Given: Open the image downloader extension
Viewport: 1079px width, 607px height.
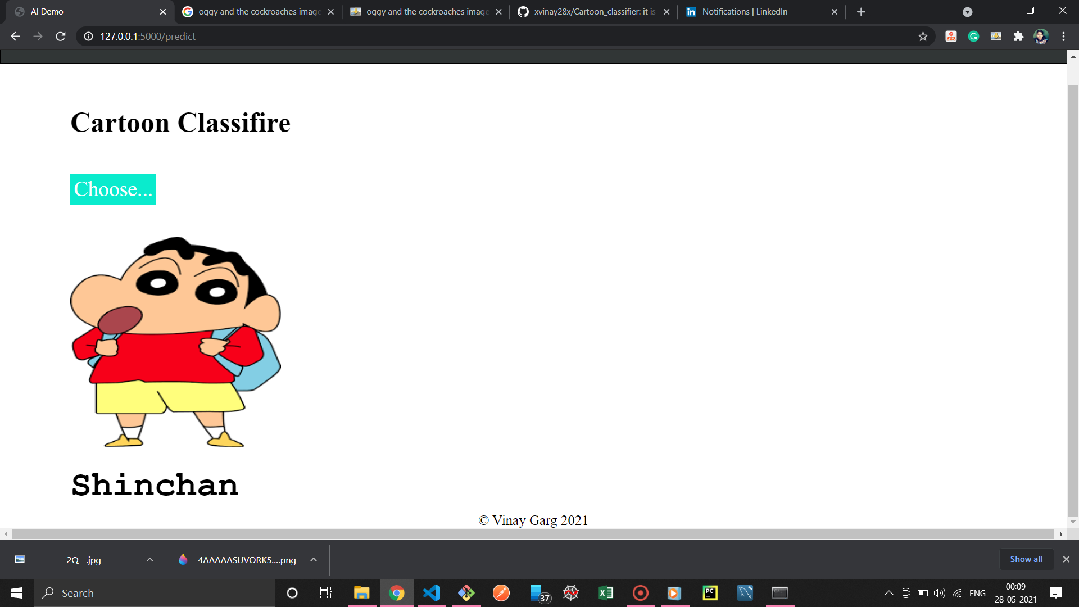Looking at the screenshot, I should tap(995, 36).
